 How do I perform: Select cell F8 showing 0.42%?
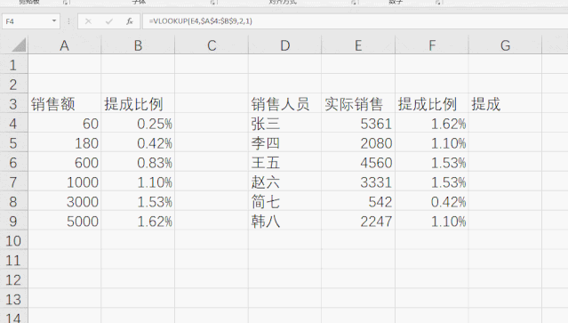coord(432,202)
